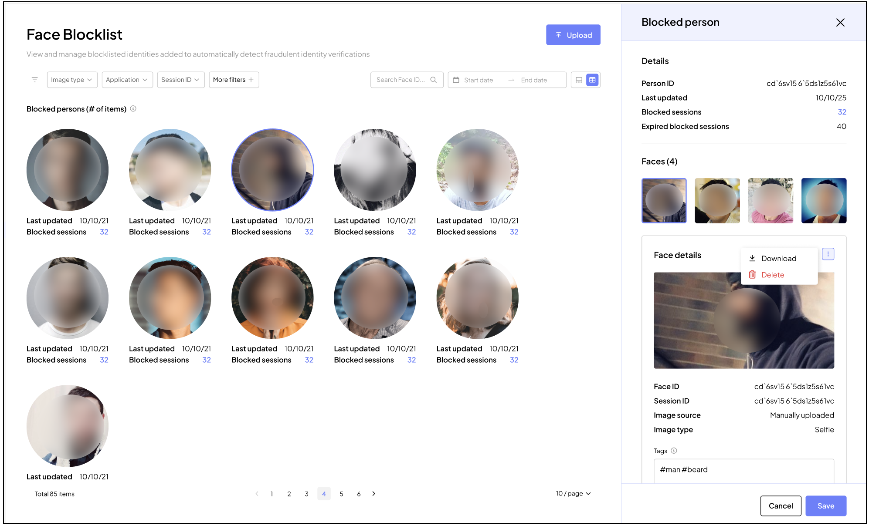Select fourth face thumbnail with blue background
This screenshot has width=869, height=526.
click(x=824, y=201)
